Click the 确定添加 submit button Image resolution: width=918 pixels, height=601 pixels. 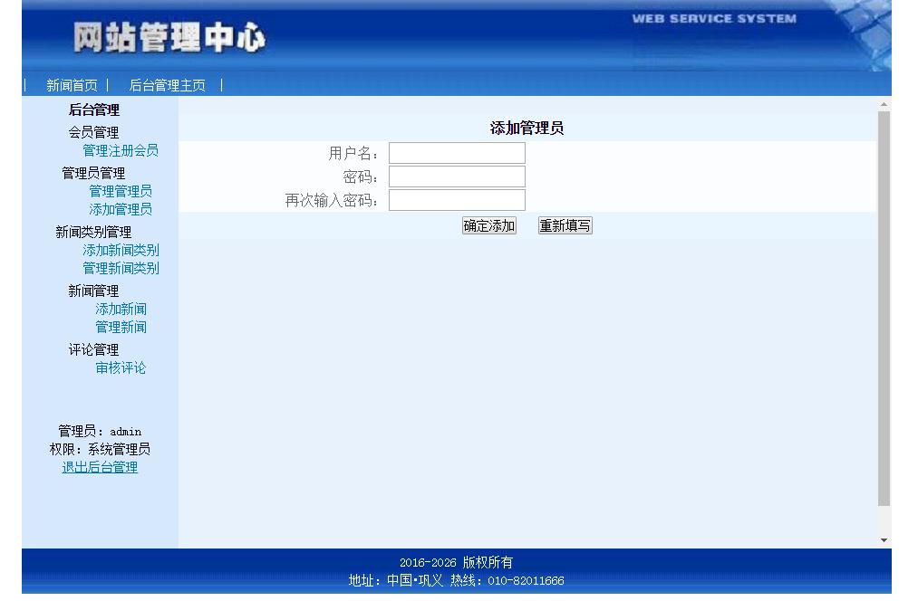(488, 225)
